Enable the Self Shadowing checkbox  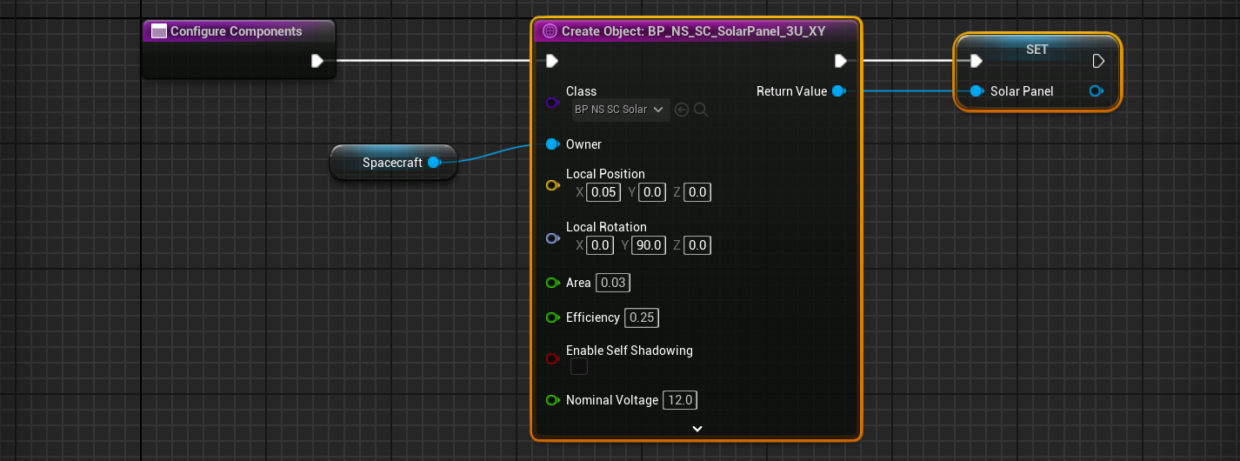[x=579, y=367]
